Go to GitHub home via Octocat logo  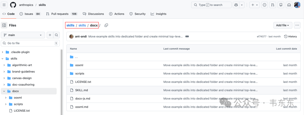[x=13, y=5]
